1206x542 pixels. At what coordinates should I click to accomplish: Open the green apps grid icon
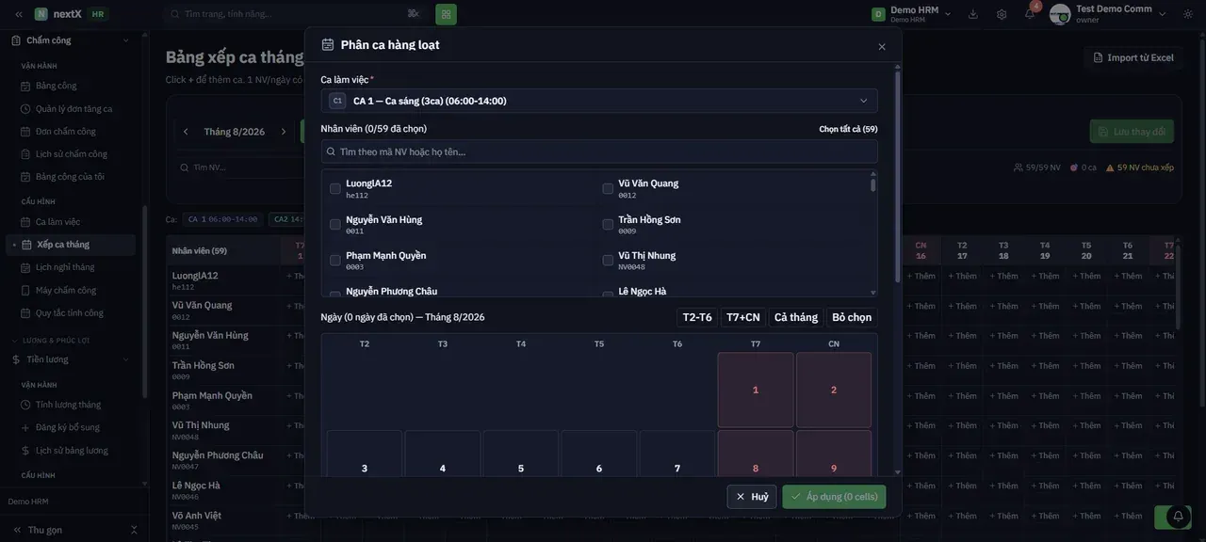pyautogui.click(x=446, y=14)
